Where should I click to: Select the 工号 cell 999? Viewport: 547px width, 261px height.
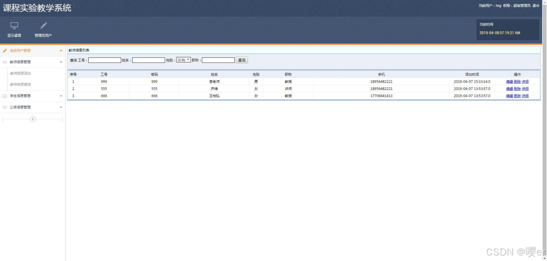pyautogui.click(x=104, y=82)
